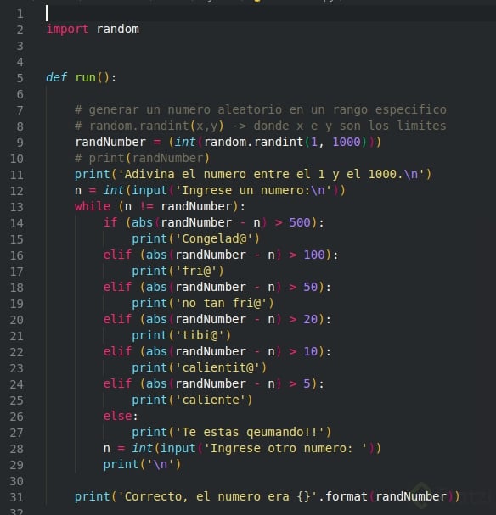Click the function name 'run'

85,77
